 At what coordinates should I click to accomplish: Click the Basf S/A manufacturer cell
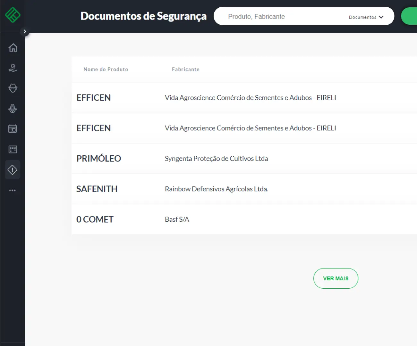coord(177,219)
